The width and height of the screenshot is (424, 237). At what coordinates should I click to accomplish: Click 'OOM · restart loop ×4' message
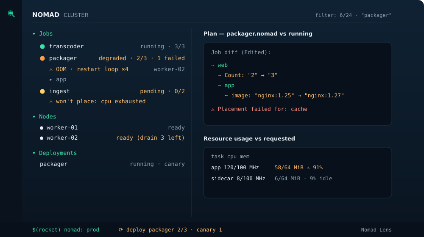[92, 69]
